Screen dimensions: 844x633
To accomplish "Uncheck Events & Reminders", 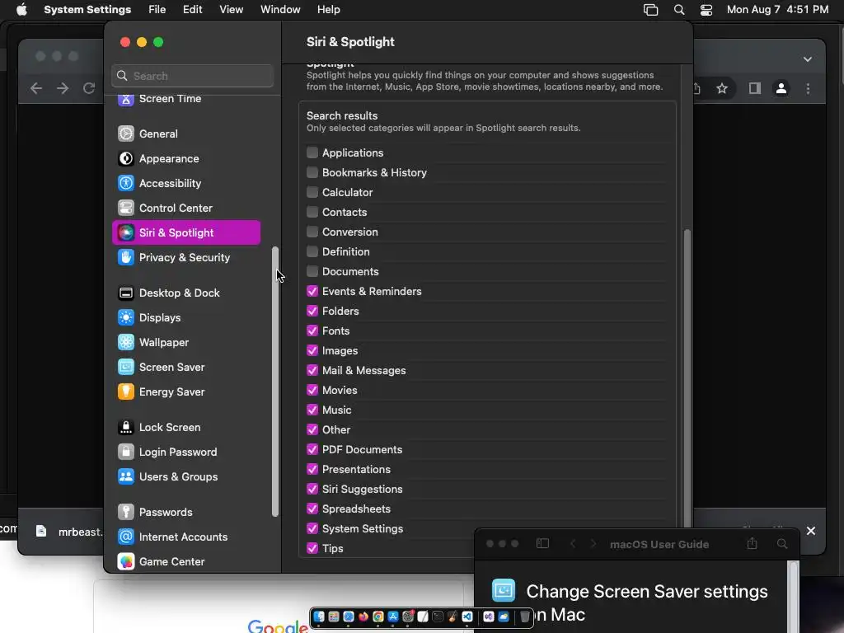I will [312, 291].
